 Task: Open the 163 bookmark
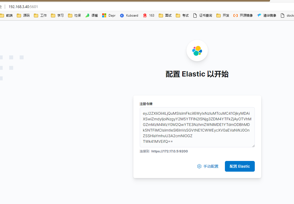149,16
